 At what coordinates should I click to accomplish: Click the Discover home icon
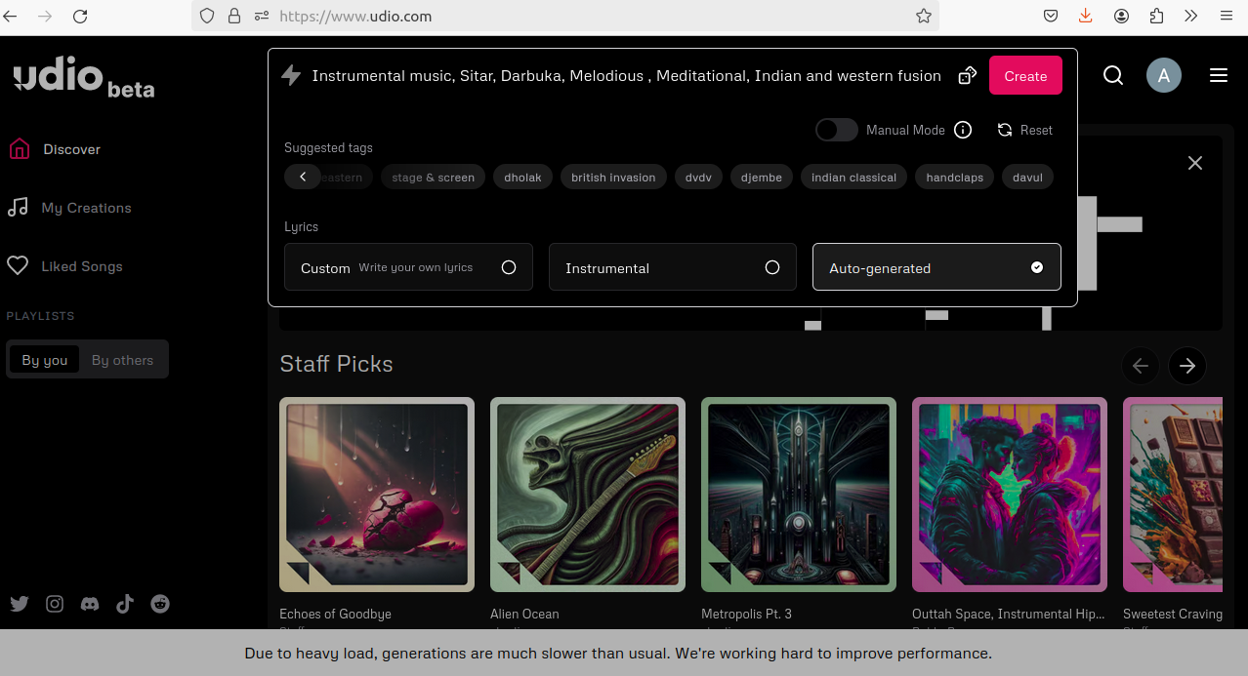tap(19, 149)
